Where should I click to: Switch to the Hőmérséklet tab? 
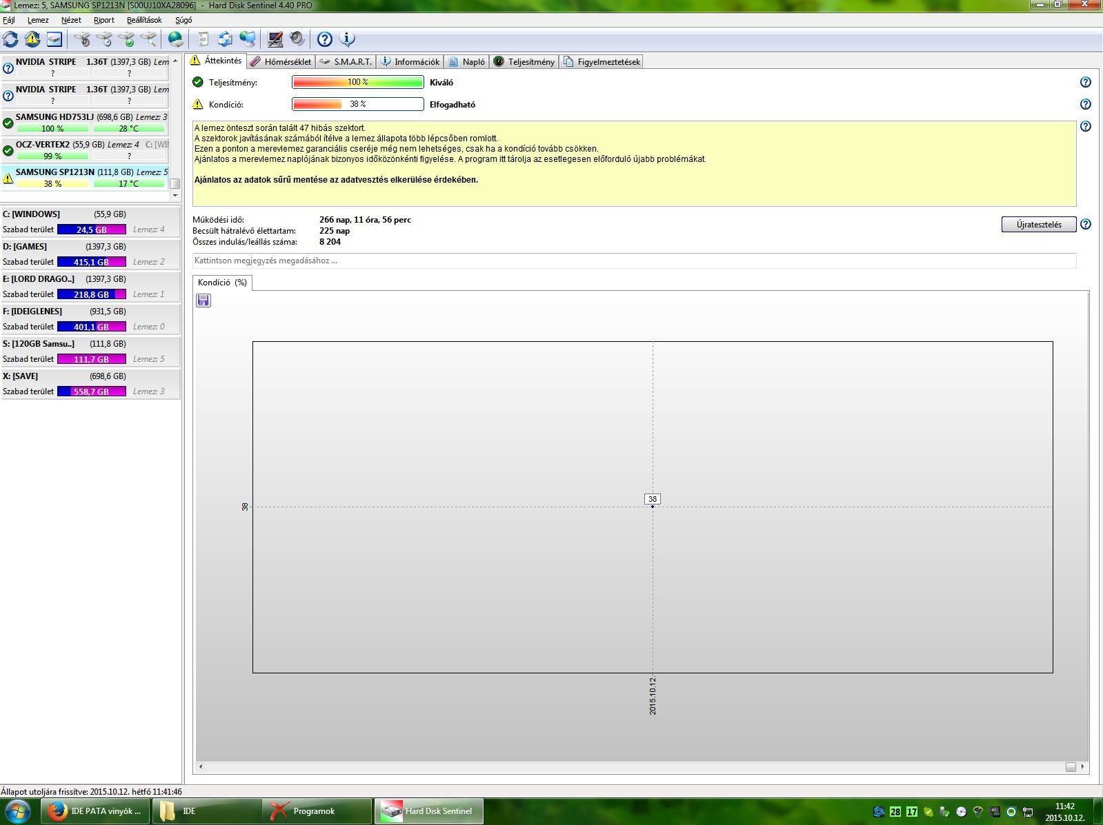coord(280,62)
